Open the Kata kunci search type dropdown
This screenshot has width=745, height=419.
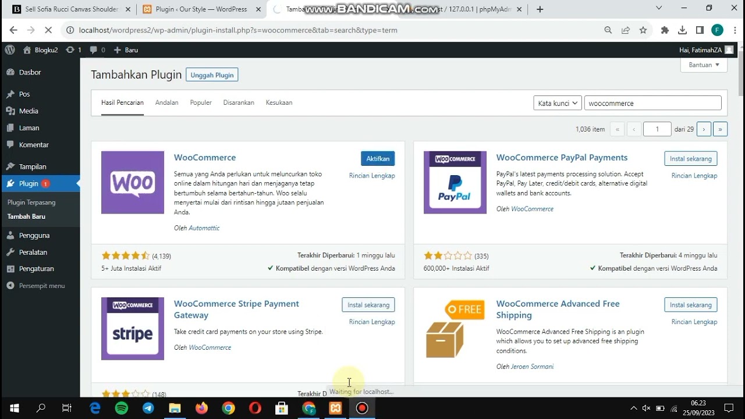tap(558, 103)
